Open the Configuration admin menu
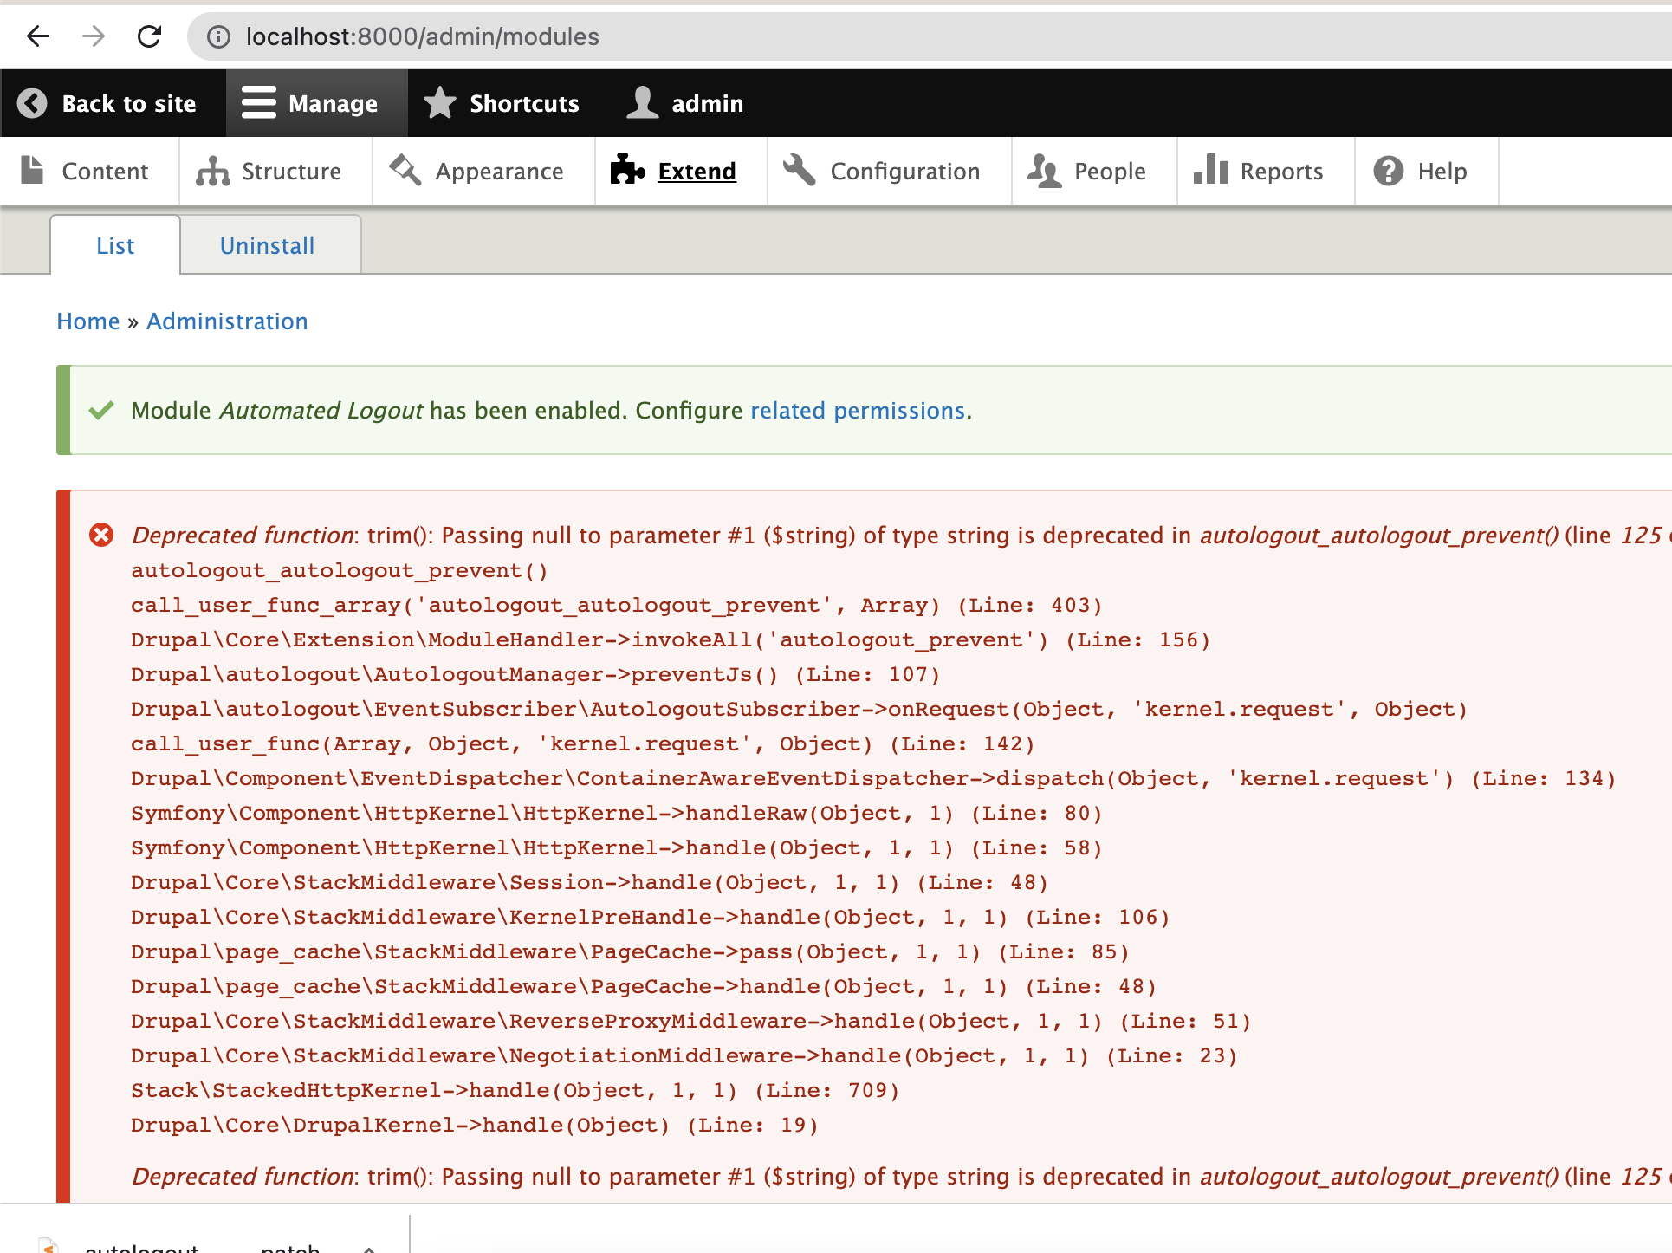1672x1253 pixels. click(890, 172)
